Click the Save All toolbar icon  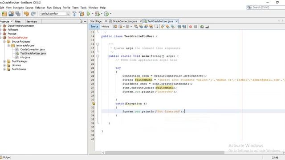18,14
